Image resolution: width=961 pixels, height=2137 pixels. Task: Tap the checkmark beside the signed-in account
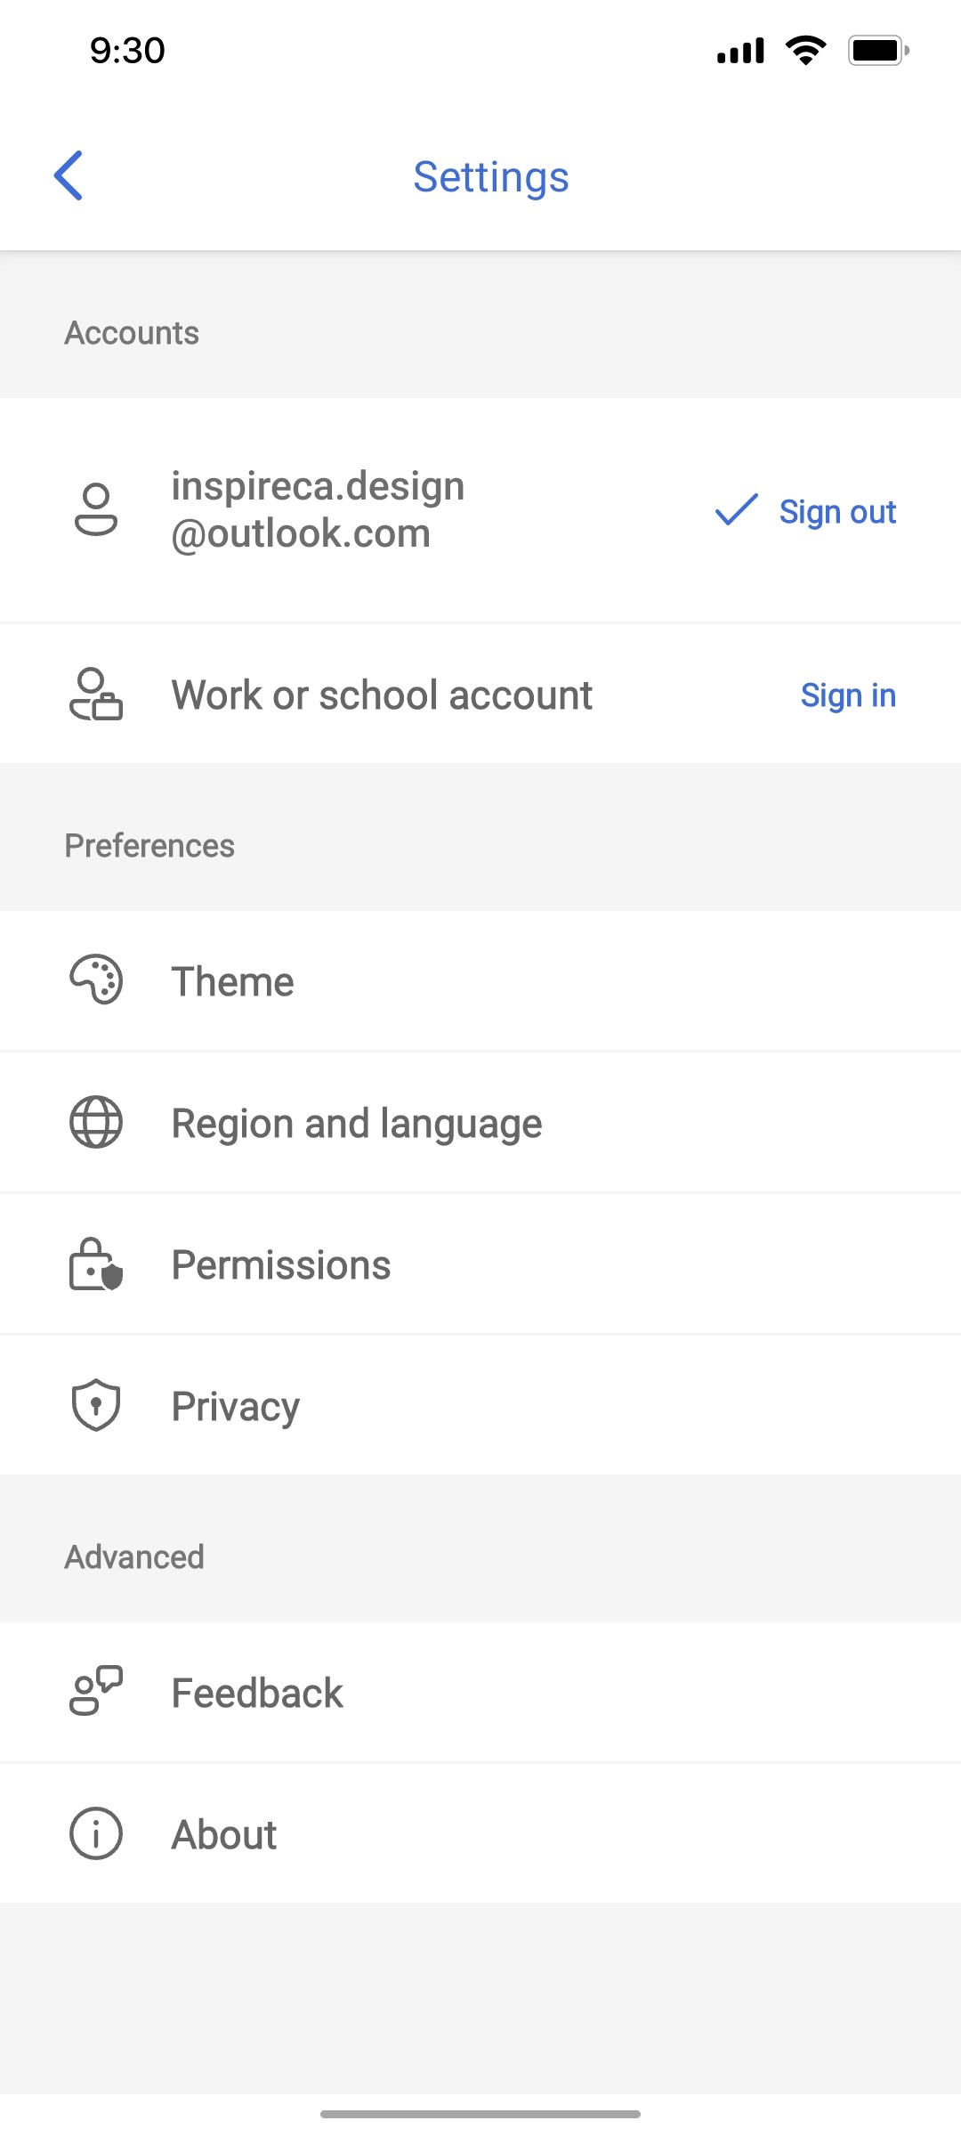tap(735, 511)
